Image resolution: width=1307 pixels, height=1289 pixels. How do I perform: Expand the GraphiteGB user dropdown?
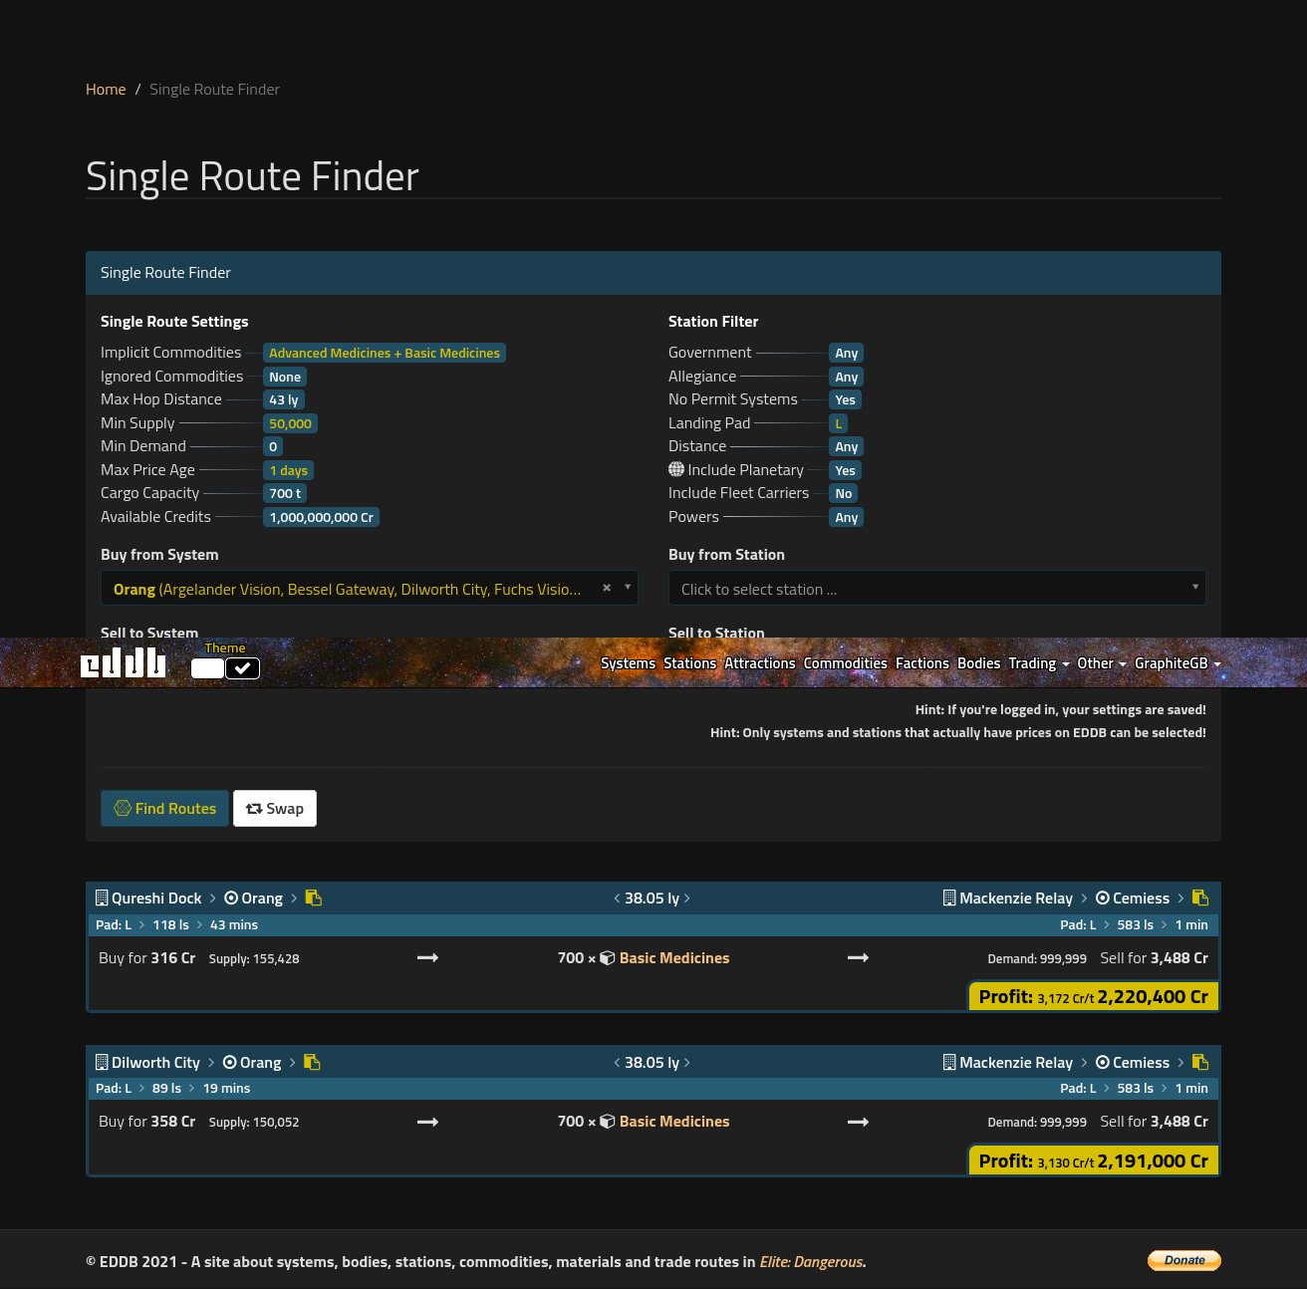pyautogui.click(x=1177, y=663)
